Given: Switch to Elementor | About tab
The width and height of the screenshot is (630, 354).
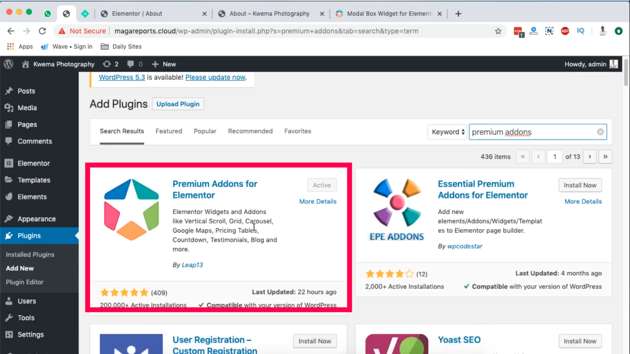Looking at the screenshot, I should point(154,14).
